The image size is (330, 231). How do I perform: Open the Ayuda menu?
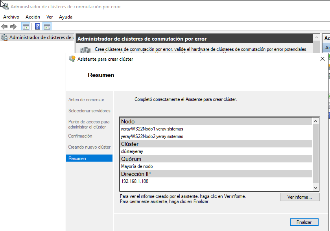65,17
